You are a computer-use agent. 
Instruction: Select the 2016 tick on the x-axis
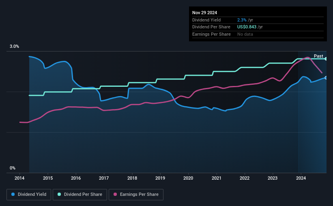tap(76, 178)
